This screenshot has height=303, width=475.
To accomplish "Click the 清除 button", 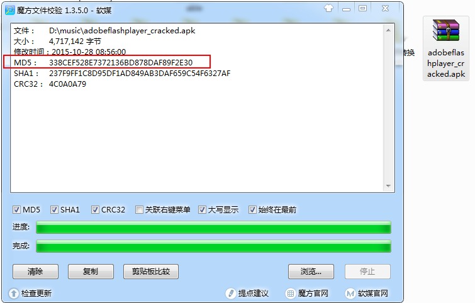I will (35, 272).
